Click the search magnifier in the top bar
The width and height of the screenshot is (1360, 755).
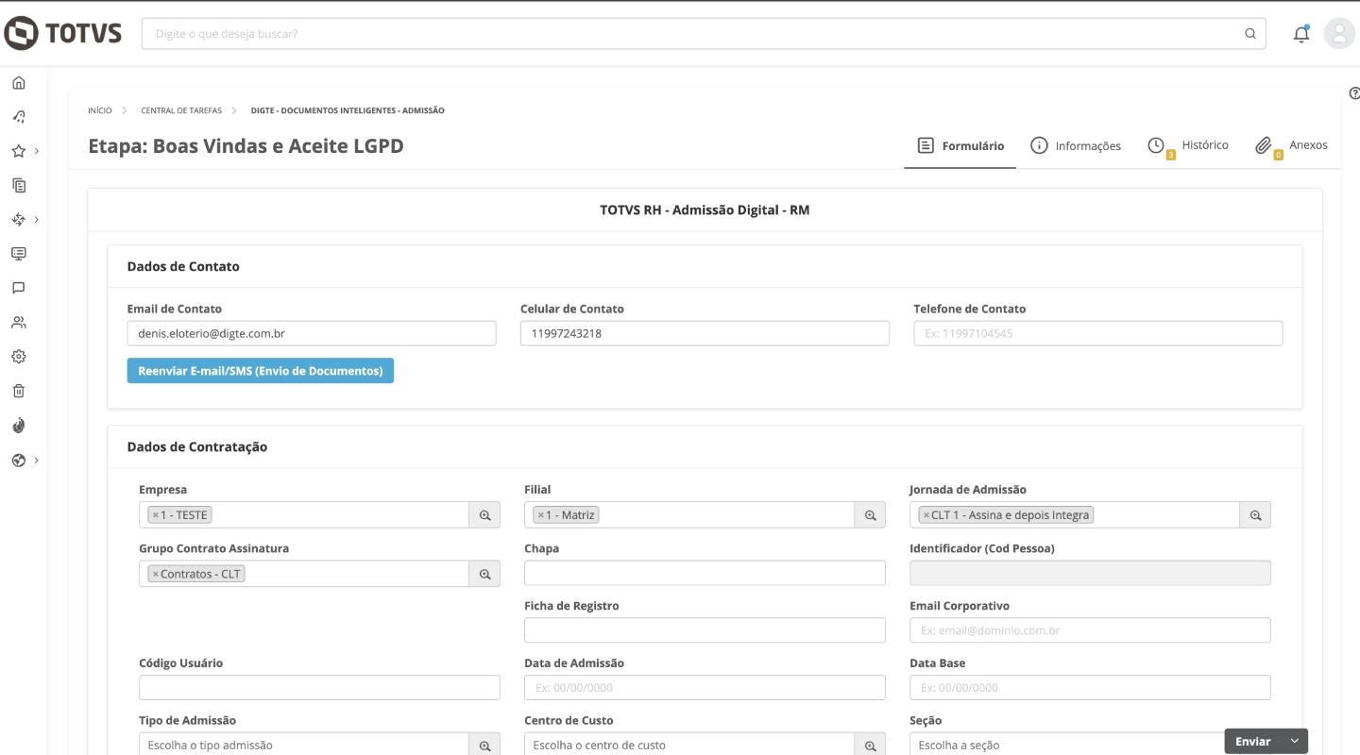pos(1249,34)
